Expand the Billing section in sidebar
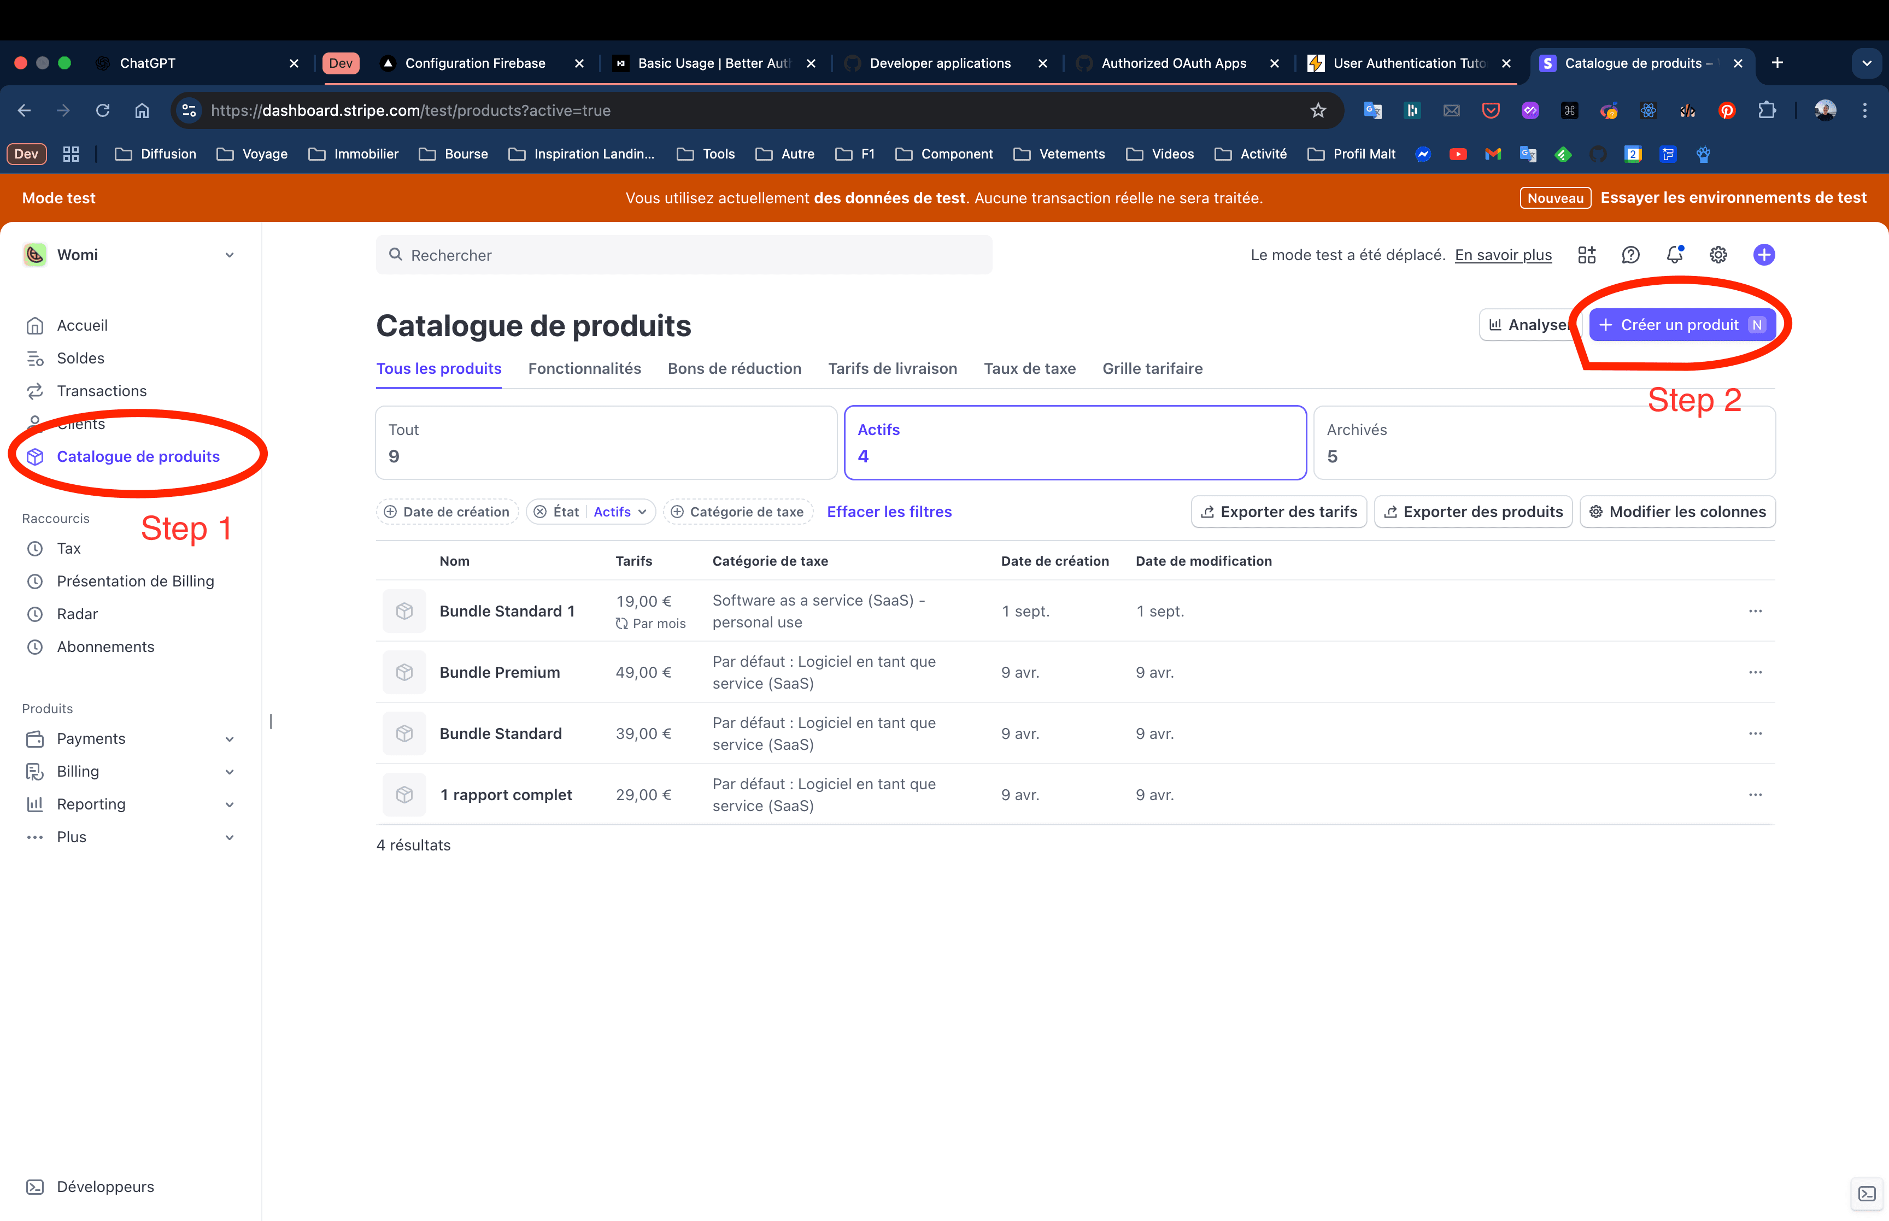Screen dimensions: 1889x1221 [x=229, y=771]
